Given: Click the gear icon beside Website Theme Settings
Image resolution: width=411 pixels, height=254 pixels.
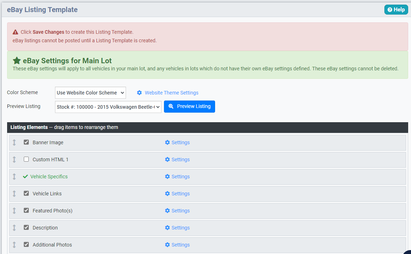Looking at the screenshot, I should tap(139, 93).
